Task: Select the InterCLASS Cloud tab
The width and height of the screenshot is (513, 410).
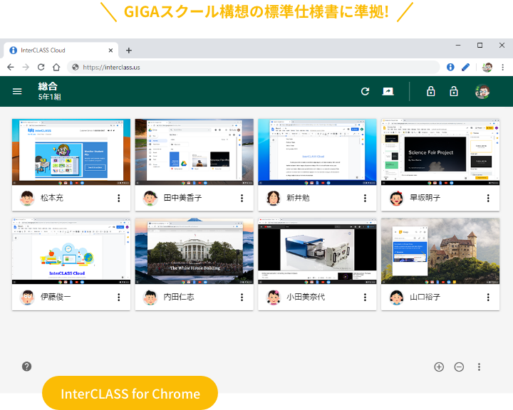Action: click(61, 51)
